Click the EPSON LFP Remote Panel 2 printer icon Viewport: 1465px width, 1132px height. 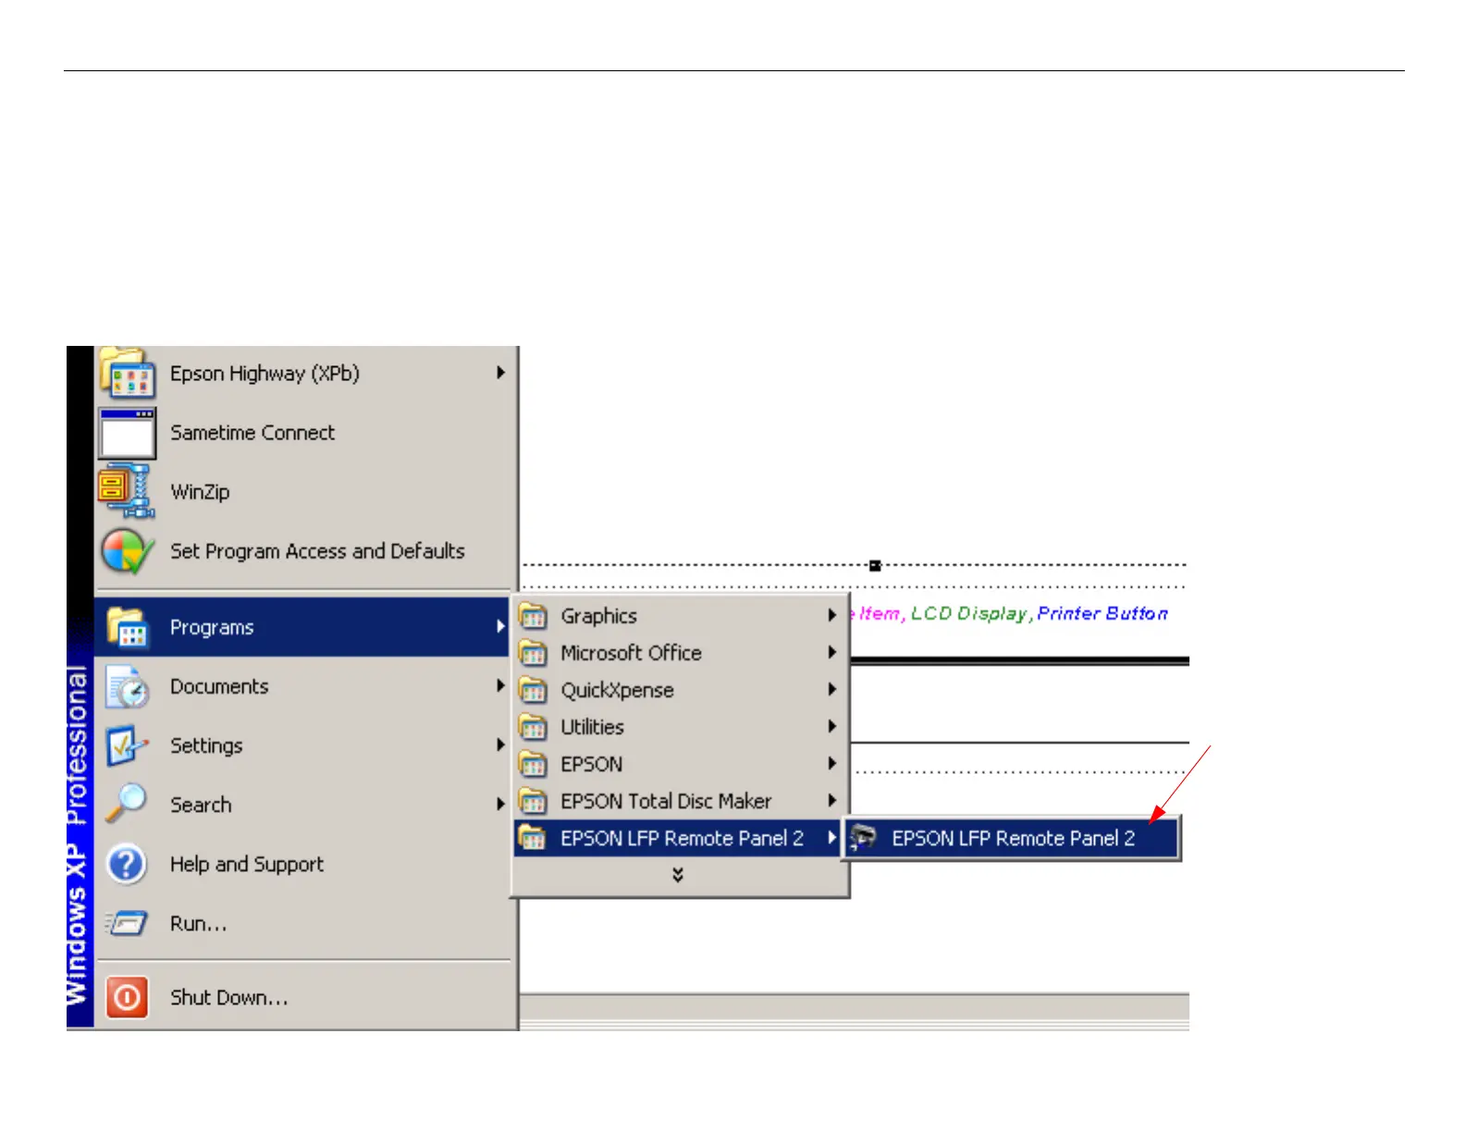point(863,838)
